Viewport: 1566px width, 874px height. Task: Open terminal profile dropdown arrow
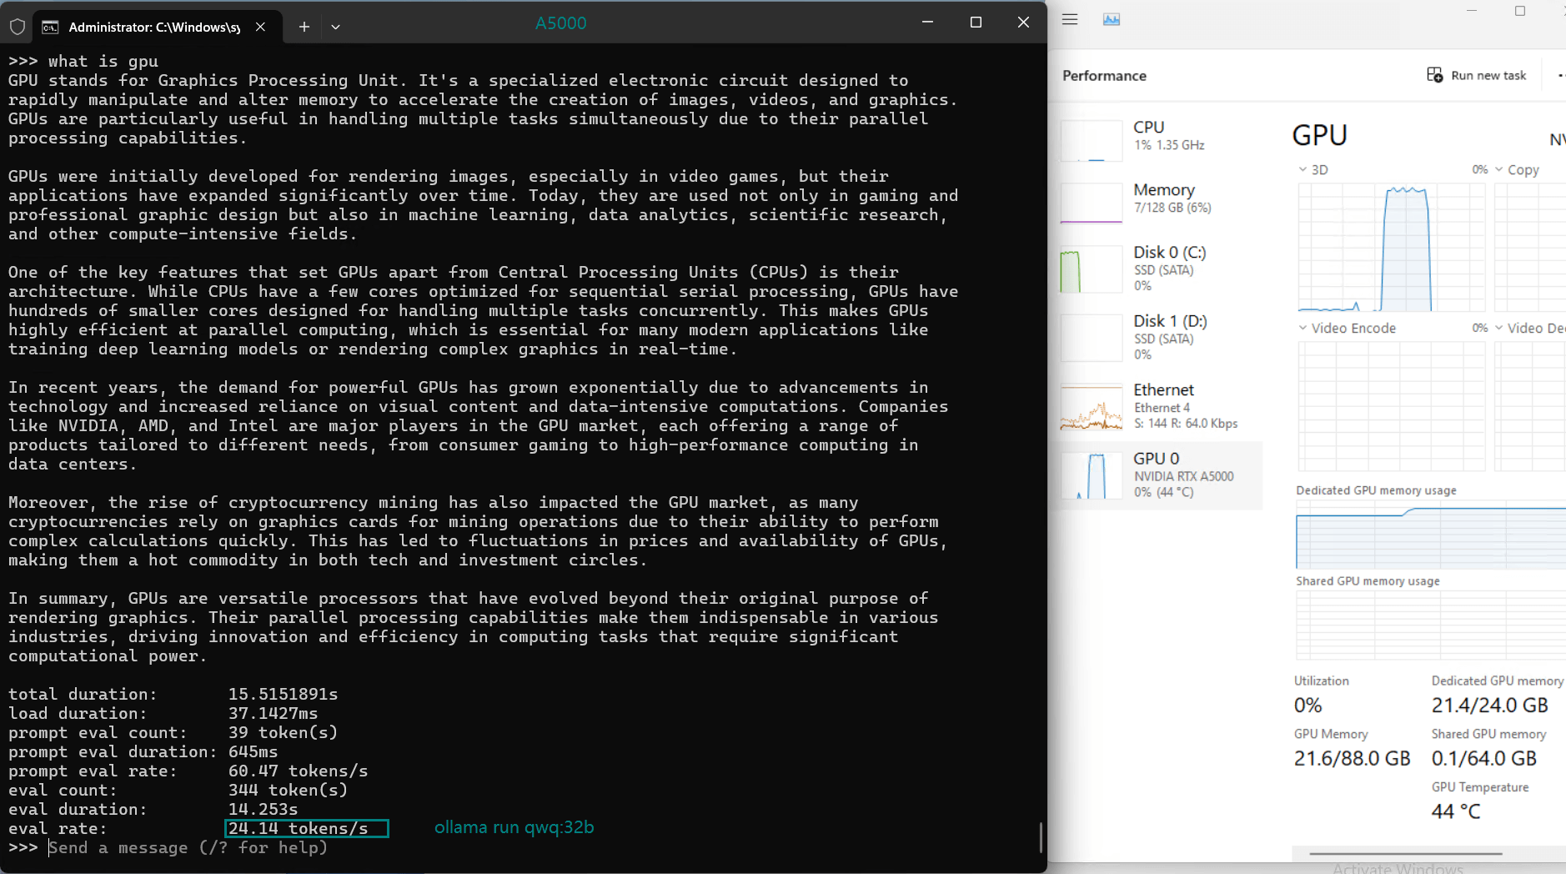pos(335,27)
